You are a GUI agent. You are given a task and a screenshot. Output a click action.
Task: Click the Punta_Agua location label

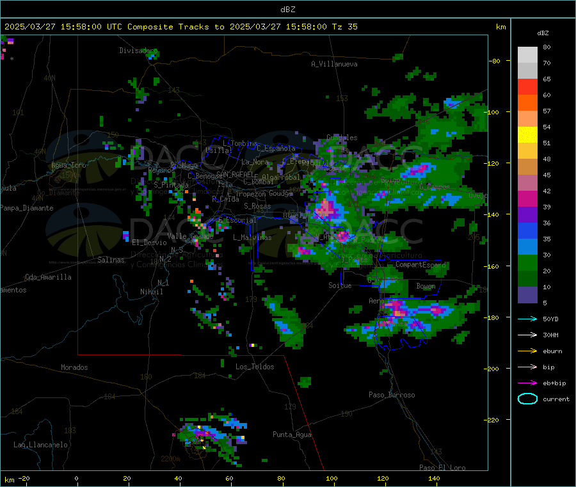point(292,435)
